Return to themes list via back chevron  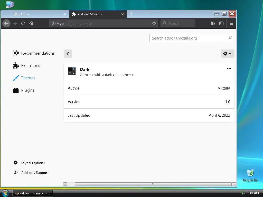[x=68, y=54]
